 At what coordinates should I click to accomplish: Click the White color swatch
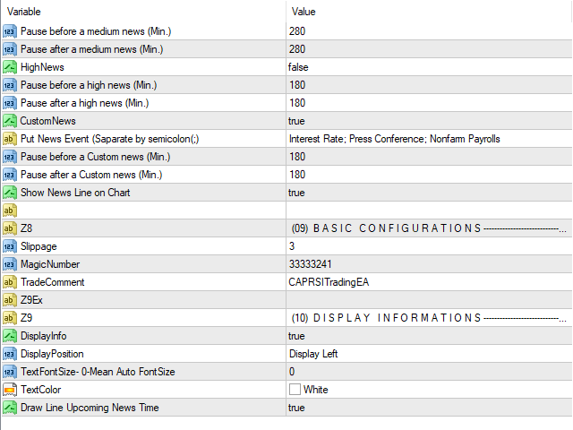(295, 390)
